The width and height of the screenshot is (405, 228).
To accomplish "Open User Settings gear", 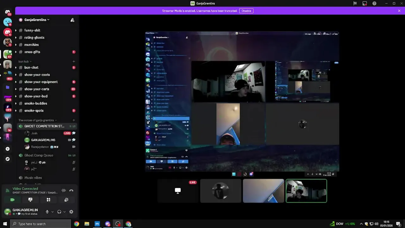I will 71,212.
